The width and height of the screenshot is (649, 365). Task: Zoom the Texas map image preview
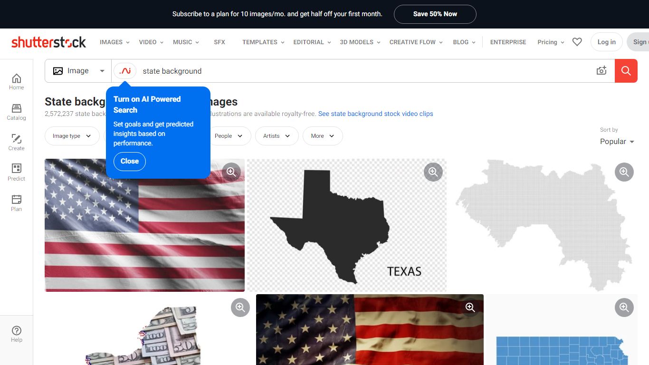[433, 172]
